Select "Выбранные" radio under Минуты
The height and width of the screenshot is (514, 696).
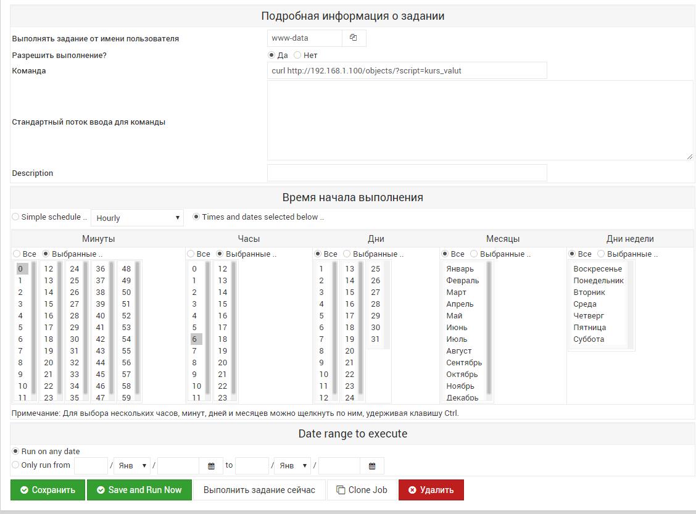click(46, 254)
